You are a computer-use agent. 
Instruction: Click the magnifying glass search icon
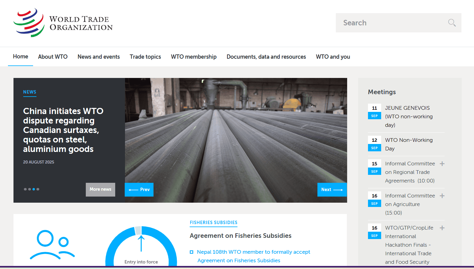[452, 23]
